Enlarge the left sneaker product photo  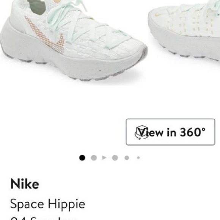pos(74,41)
